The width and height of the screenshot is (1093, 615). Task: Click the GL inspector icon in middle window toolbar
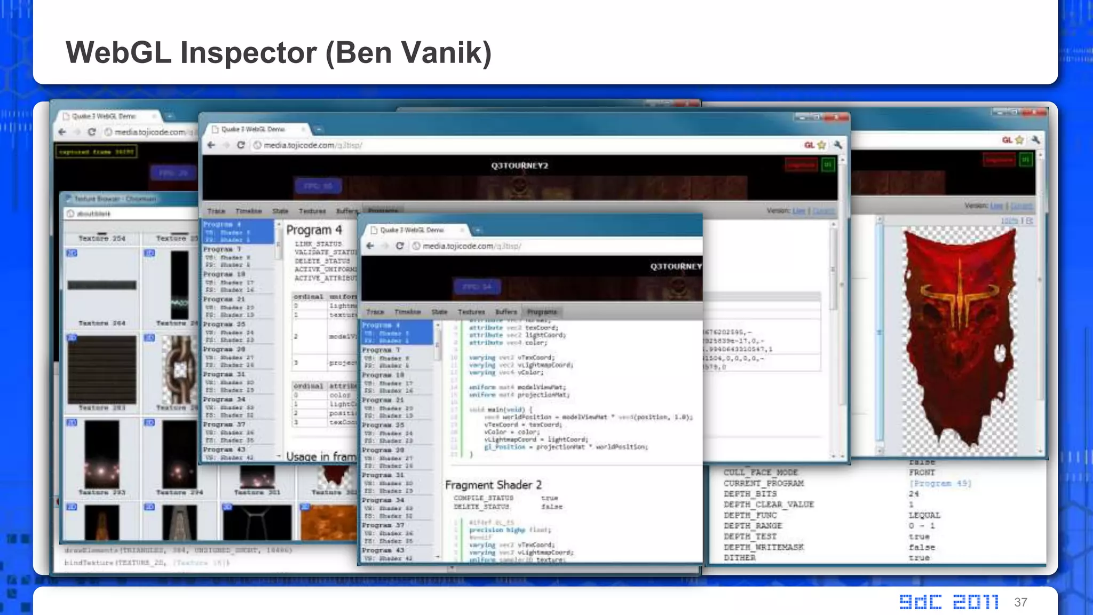[809, 145]
